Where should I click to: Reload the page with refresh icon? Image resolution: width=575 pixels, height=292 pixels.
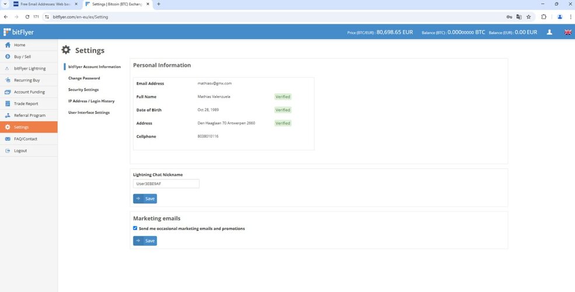point(27,17)
